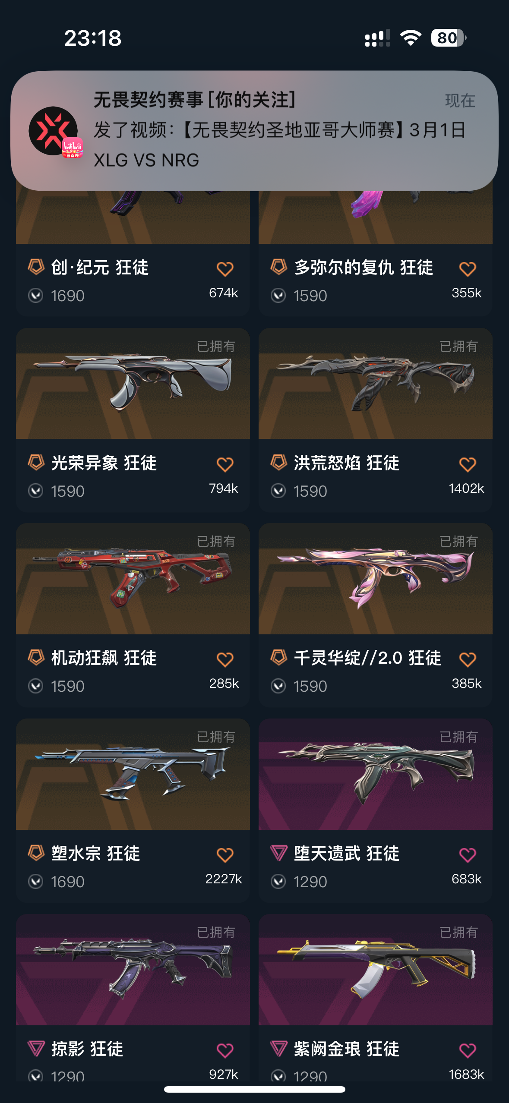This screenshot has height=1103, width=509.
Task: Tap pink heart for 掠影 狂徒
Action: (225, 1051)
